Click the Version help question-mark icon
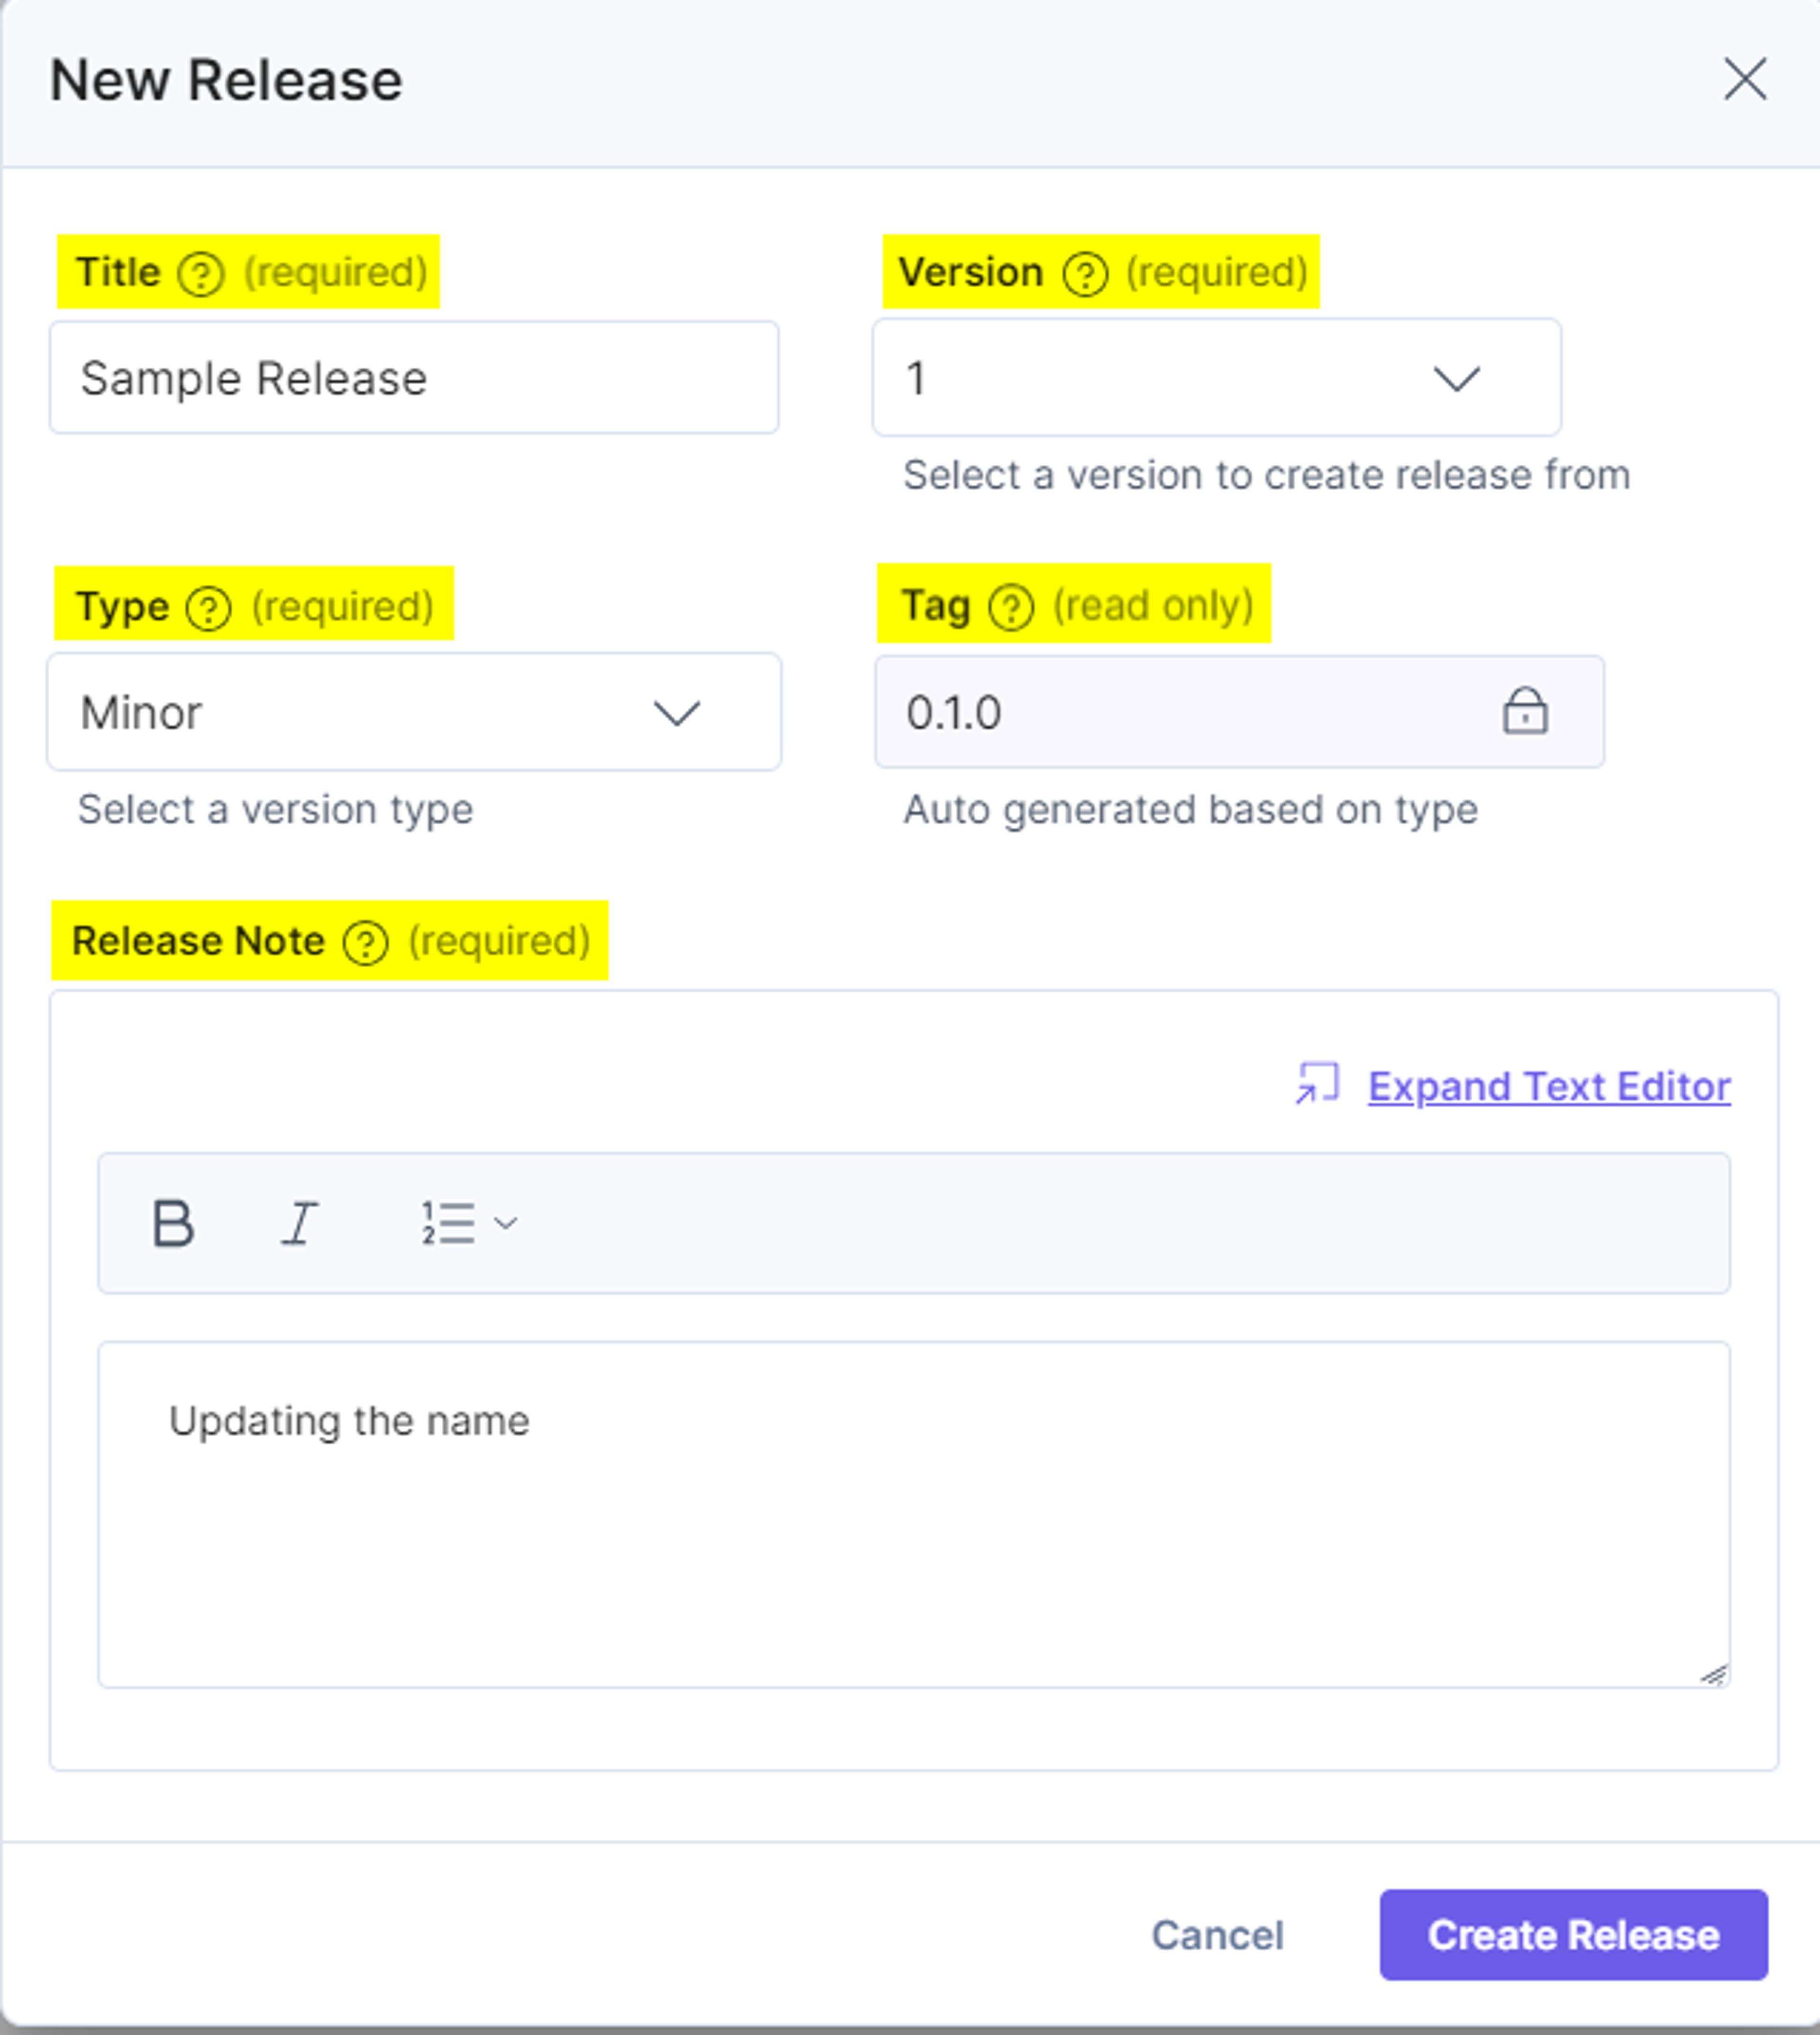 [x=1085, y=273]
